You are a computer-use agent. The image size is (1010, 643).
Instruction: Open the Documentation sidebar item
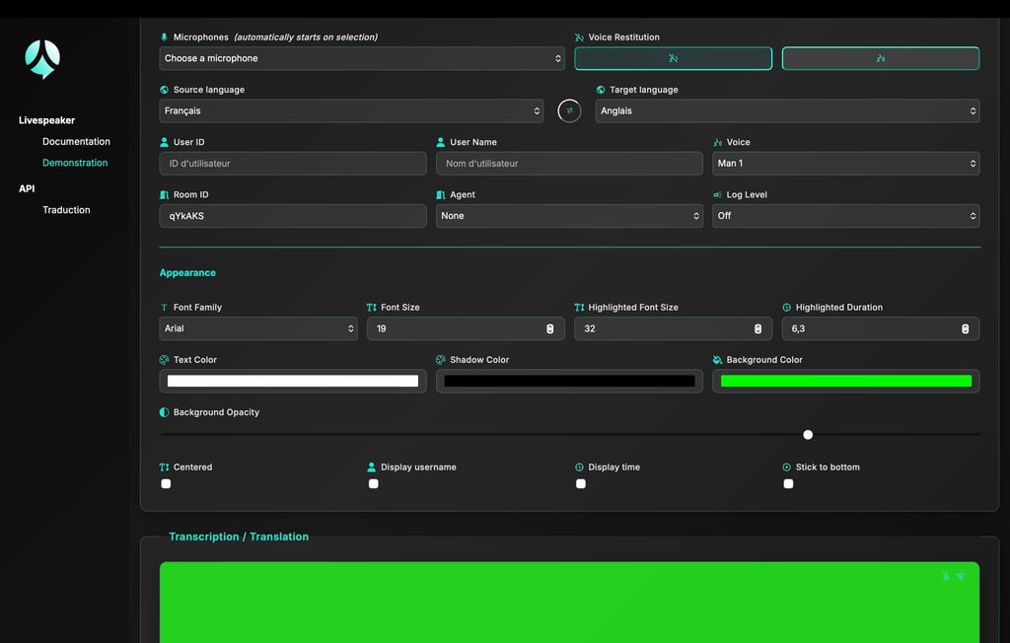[76, 141]
